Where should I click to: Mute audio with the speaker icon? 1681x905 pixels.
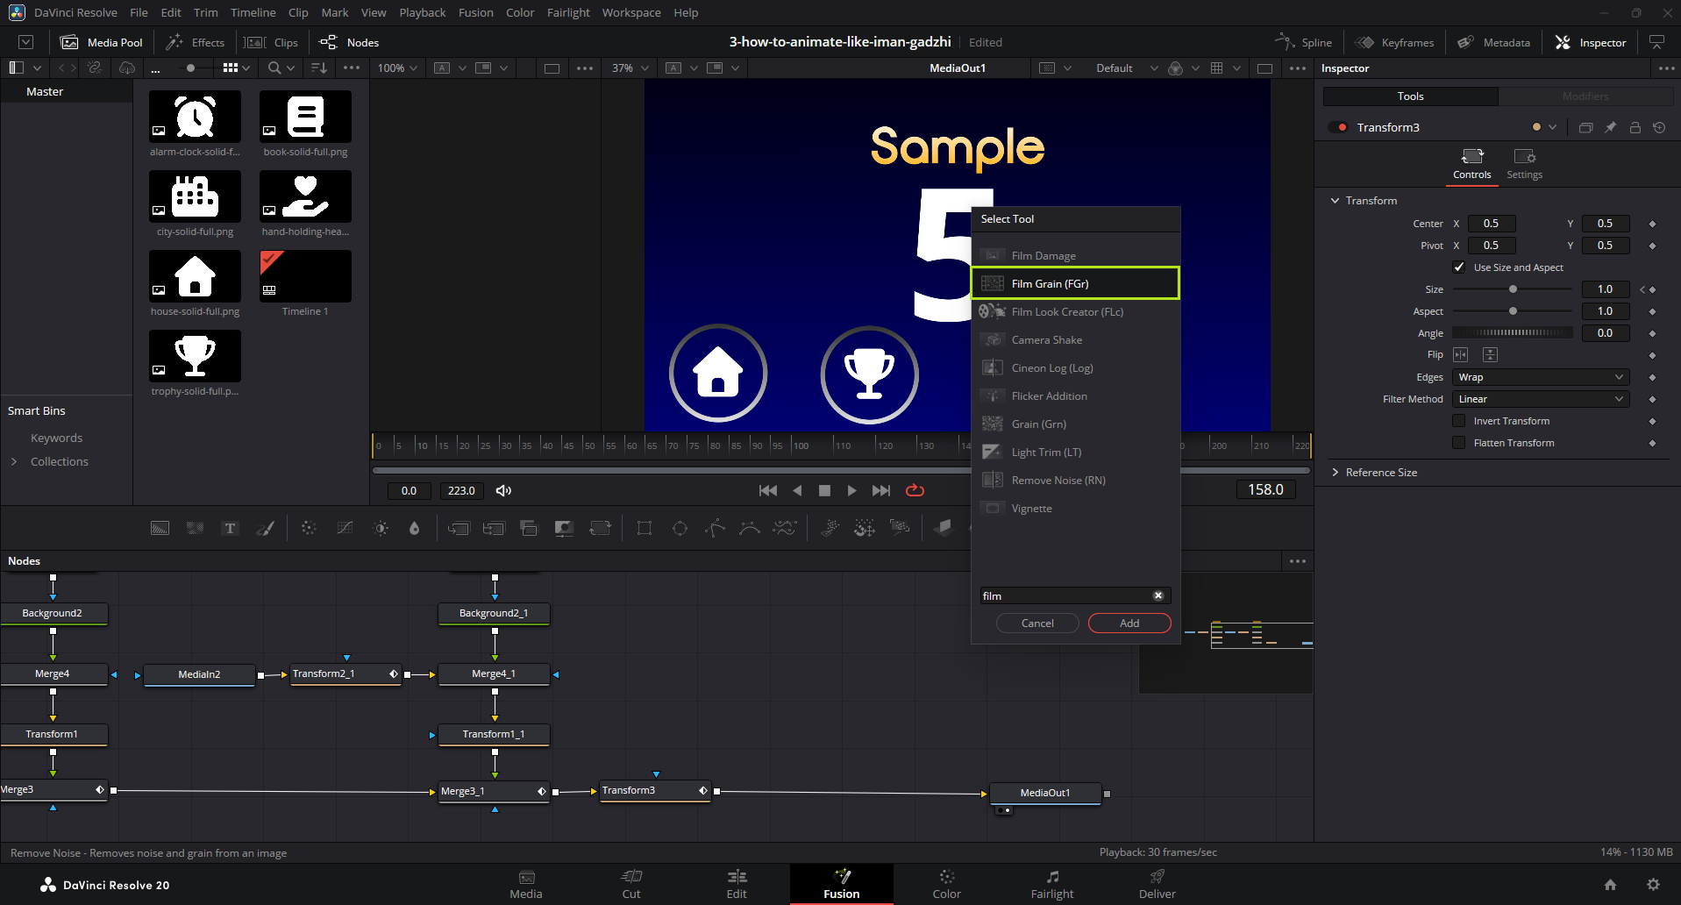(x=503, y=490)
